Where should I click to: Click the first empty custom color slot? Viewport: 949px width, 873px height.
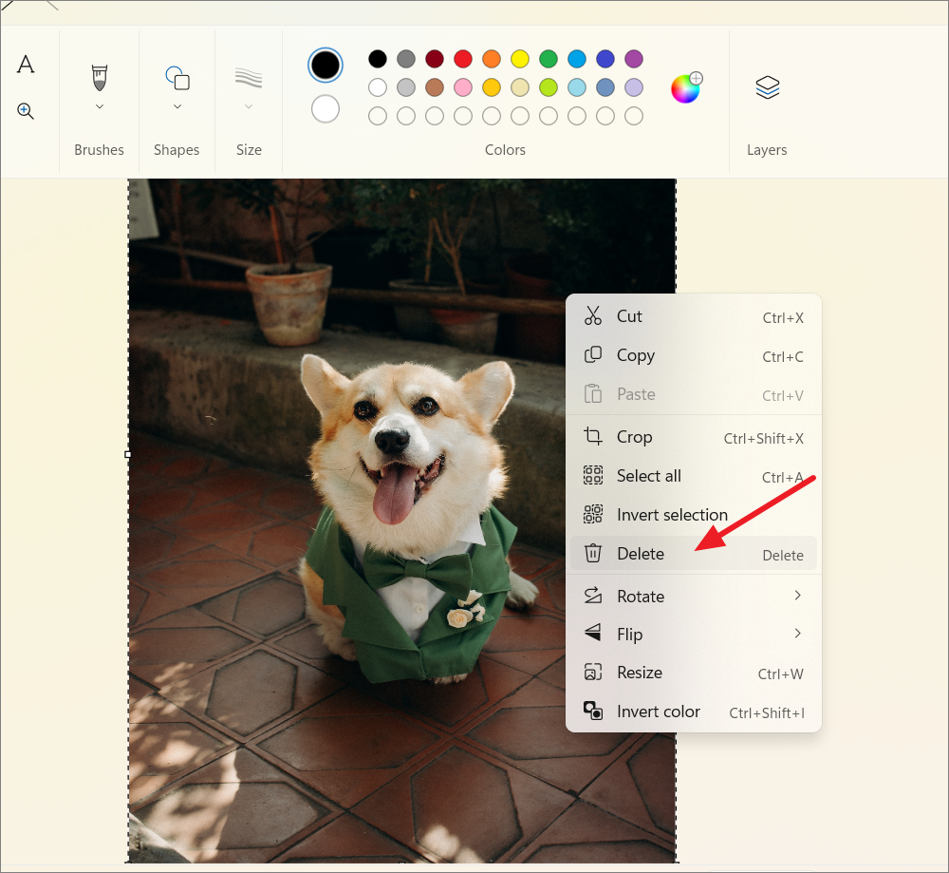(378, 116)
